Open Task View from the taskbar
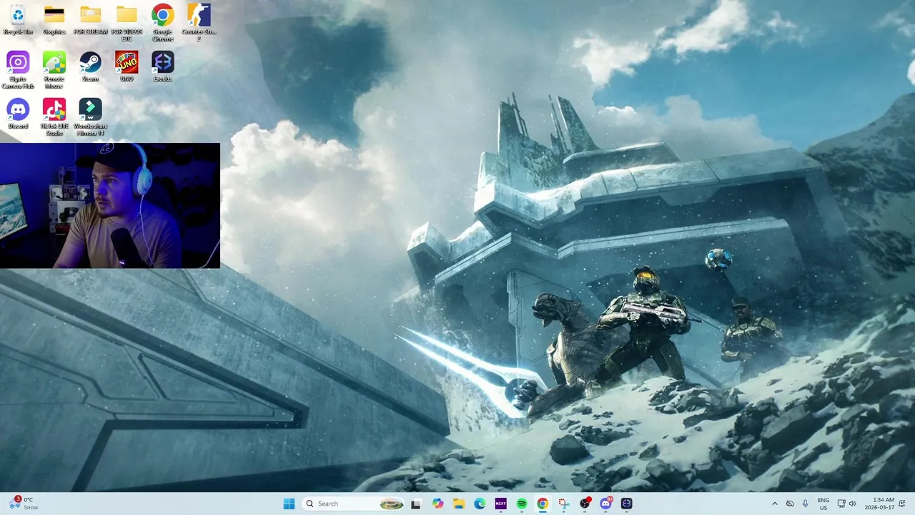 416,504
